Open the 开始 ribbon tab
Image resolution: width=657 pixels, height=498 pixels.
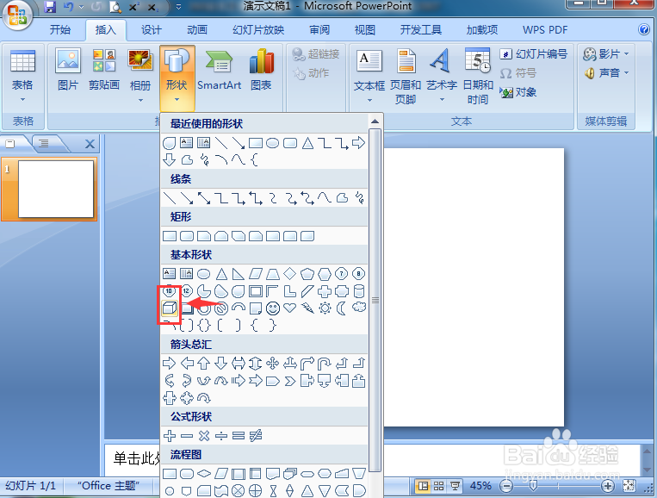coord(60,30)
